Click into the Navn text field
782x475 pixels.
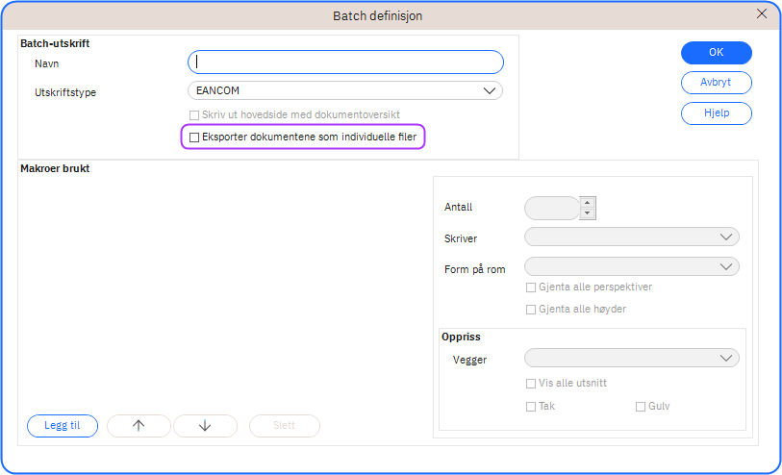click(345, 62)
